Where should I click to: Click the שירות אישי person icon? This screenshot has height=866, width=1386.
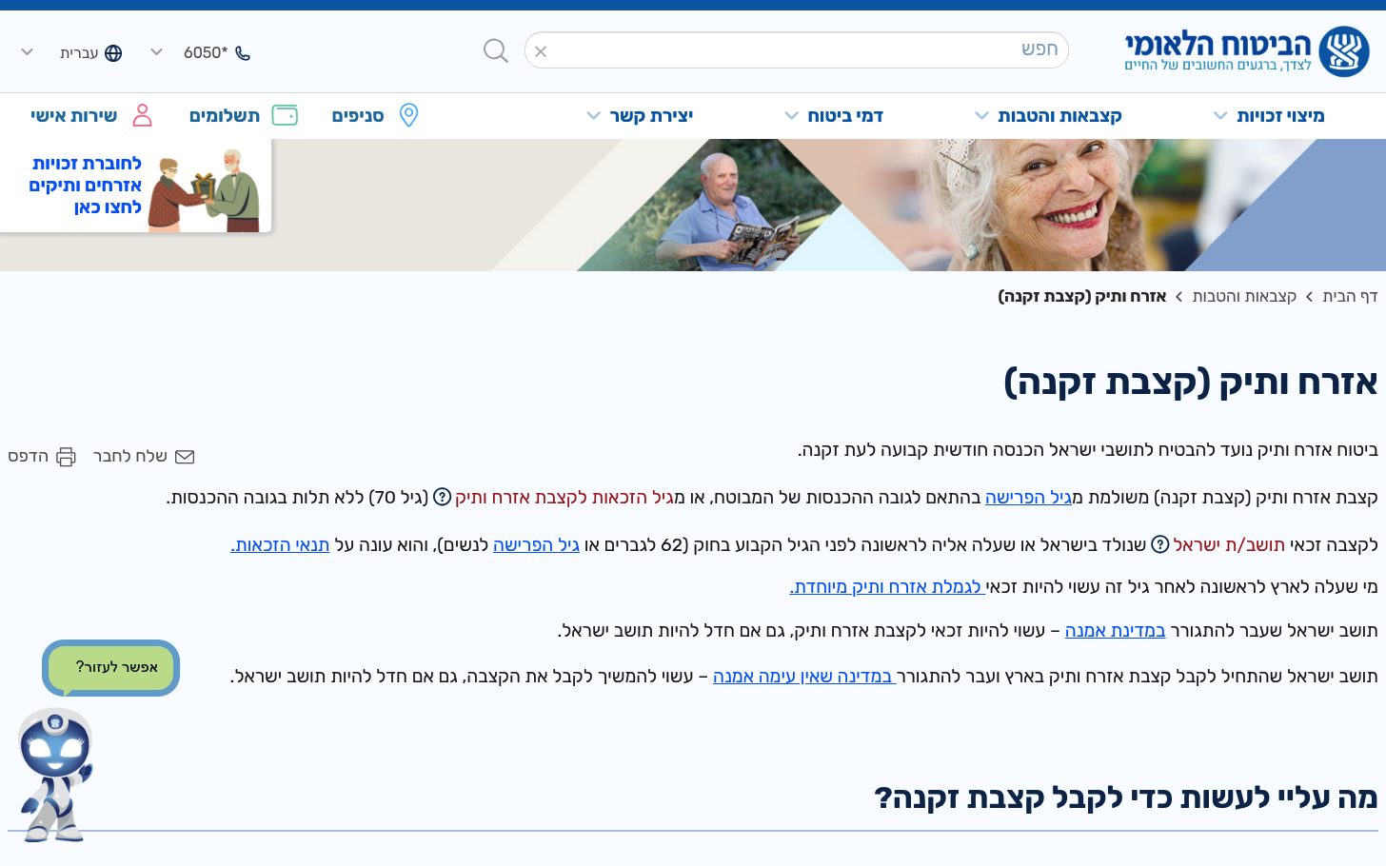click(142, 115)
